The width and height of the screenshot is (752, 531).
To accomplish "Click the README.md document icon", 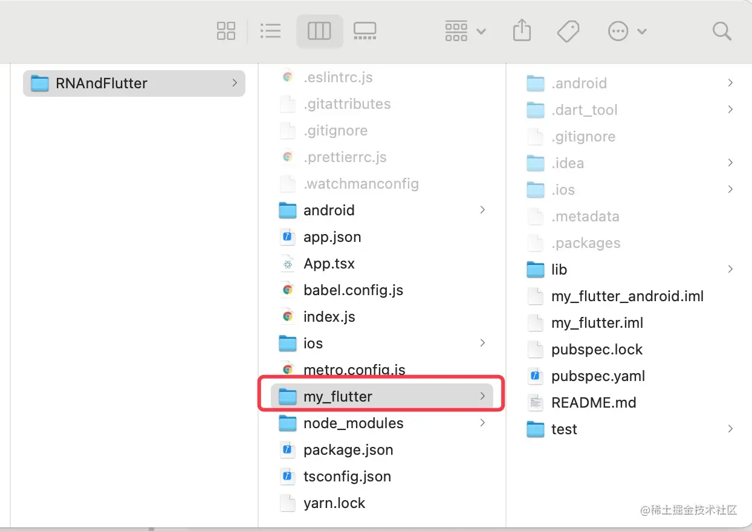I will 536,403.
